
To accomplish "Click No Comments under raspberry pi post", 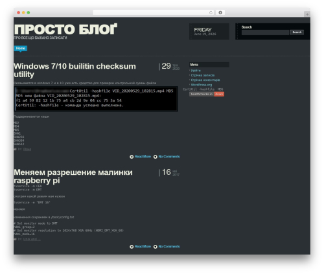I will [x=169, y=246].
